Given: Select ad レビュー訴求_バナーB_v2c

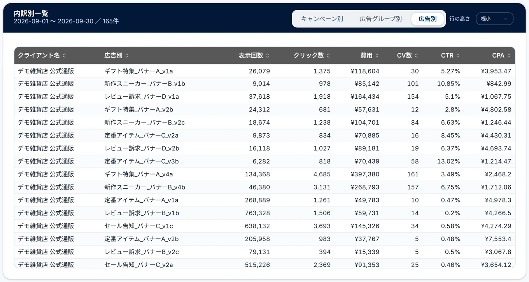Looking at the screenshot, I should tap(142, 252).
